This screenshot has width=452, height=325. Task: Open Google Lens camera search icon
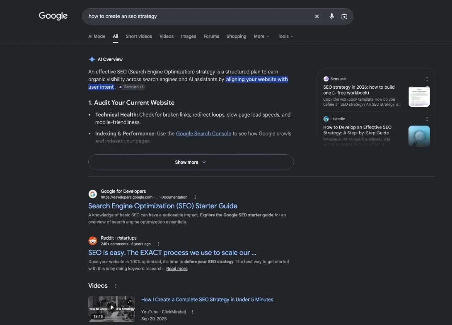click(x=344, y=17)
